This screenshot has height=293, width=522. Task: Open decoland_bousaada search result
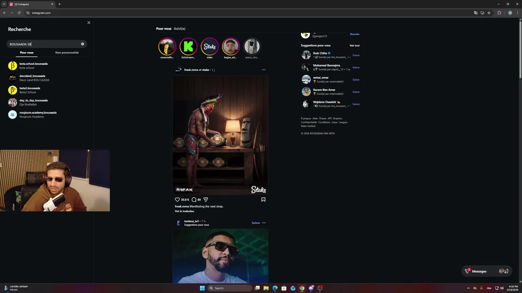click(47, 78)
